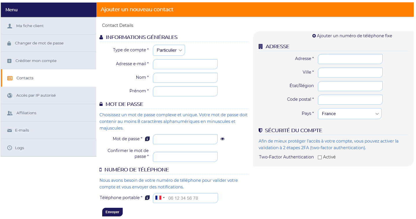Click the globe icon beside Accès par IP autorisé
This screenshot has height=219, width=416.
[x=10, y=96]
